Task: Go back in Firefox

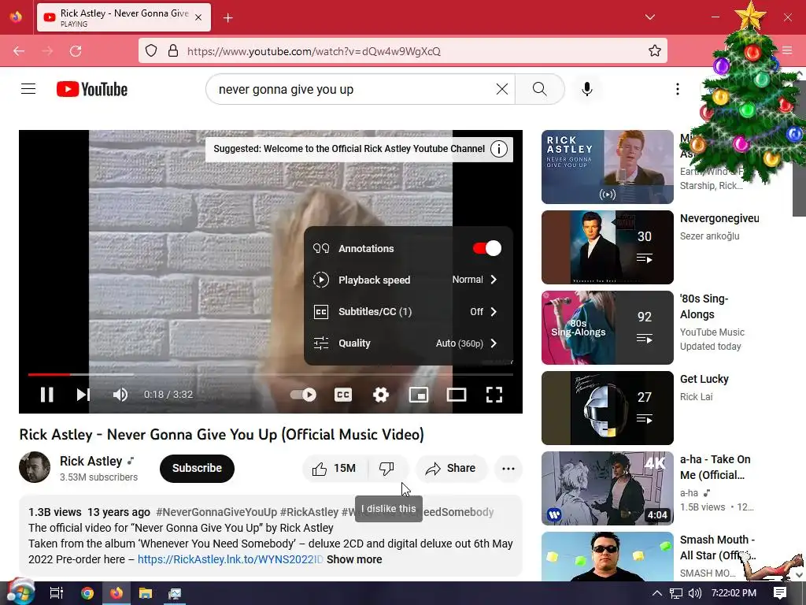Action: [x=19, y=51]
